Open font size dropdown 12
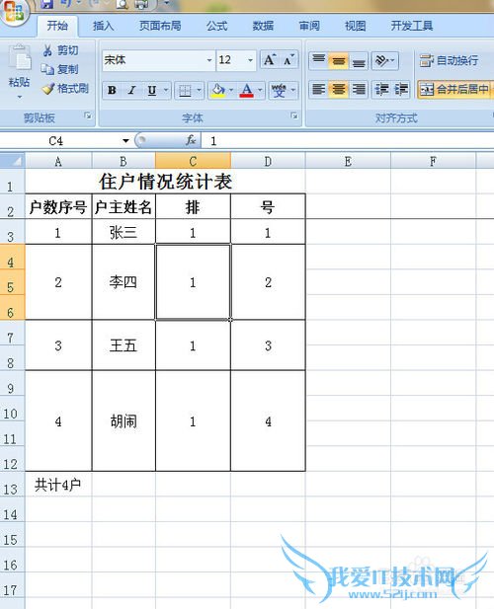This screenshot has height=609, width=494. coord(250,60)
